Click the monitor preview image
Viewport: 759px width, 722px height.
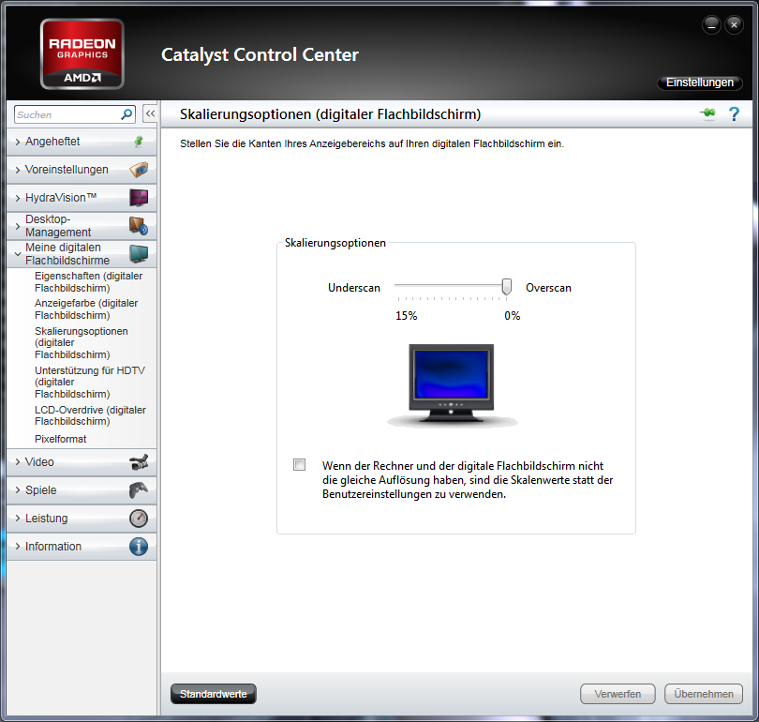point(452,385)
